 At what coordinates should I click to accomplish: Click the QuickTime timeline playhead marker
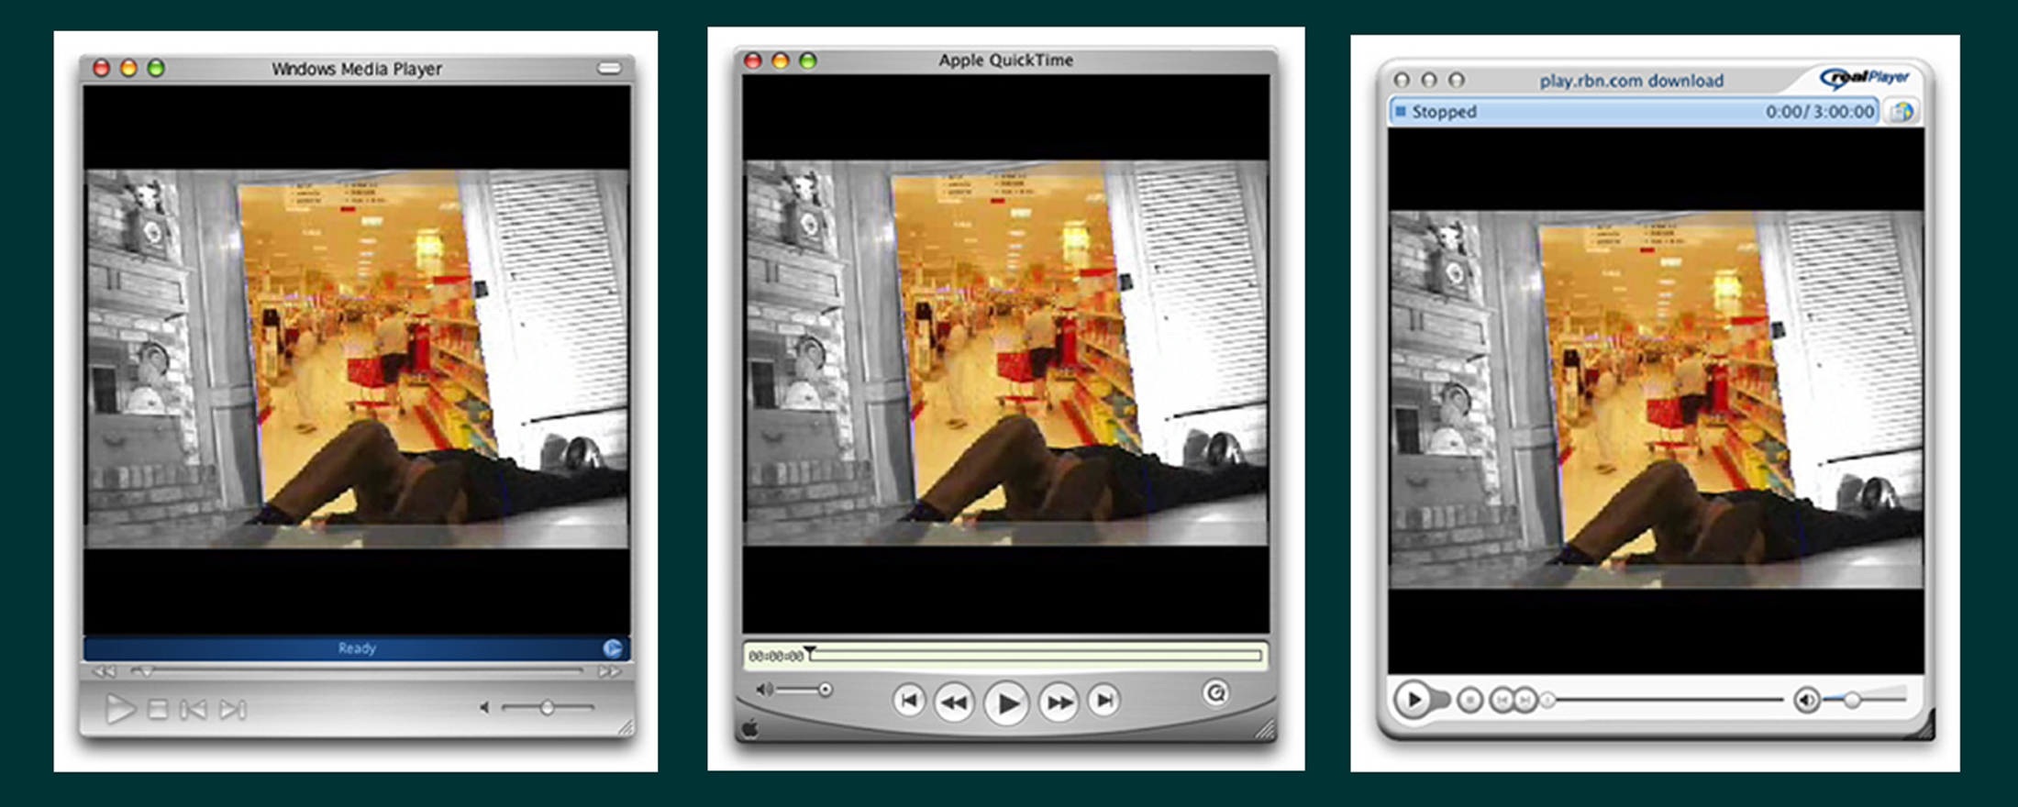(x=810, y=652)
